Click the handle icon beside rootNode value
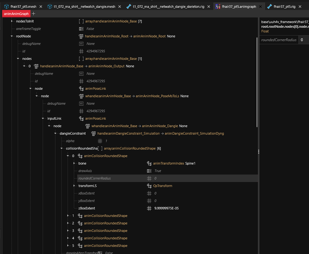This screenshot has width=309, height=254. click(x=81, y=36)
